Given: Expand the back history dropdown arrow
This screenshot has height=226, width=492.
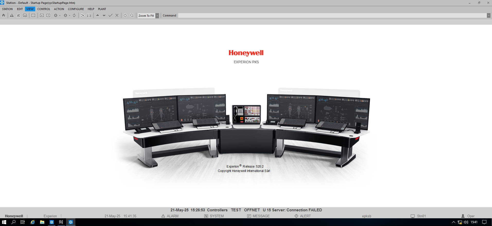Looking at the screenshot, I should coord(60,15).
